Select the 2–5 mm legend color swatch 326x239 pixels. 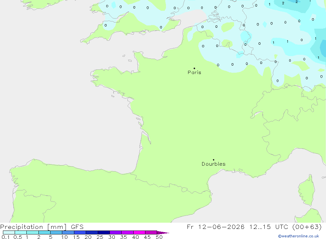pos(44,232)
